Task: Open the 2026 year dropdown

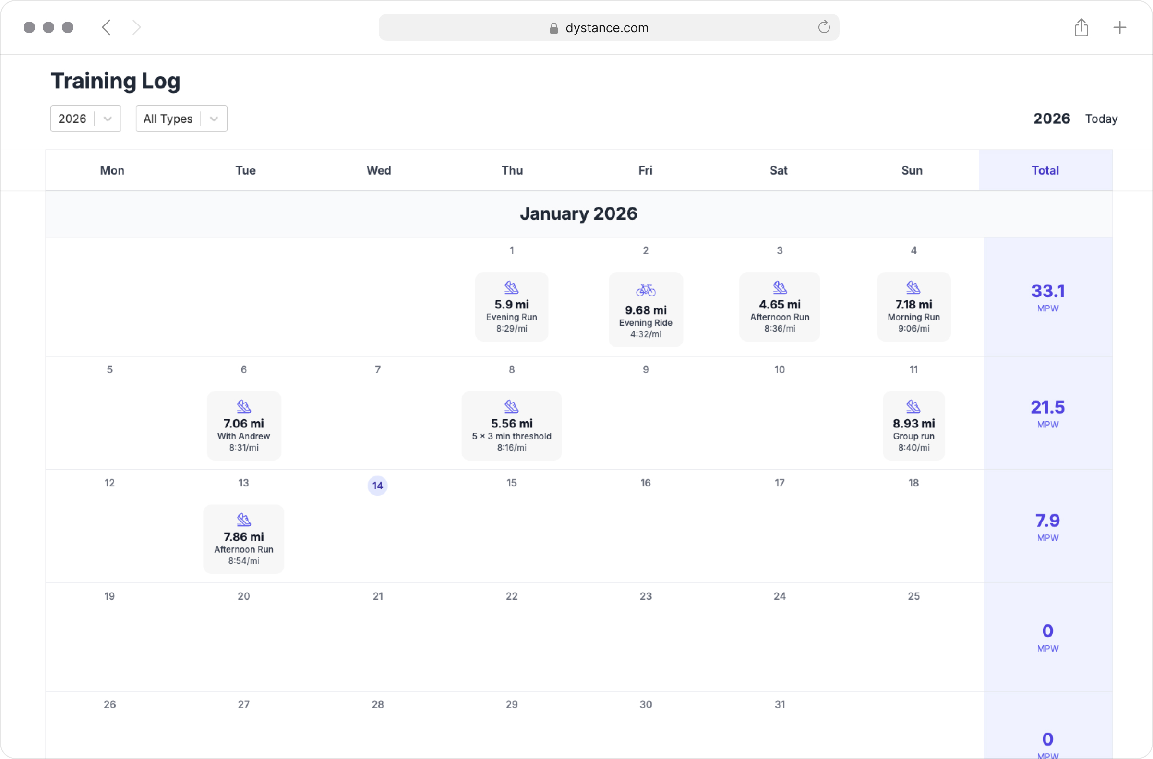Action: point(86,119)
